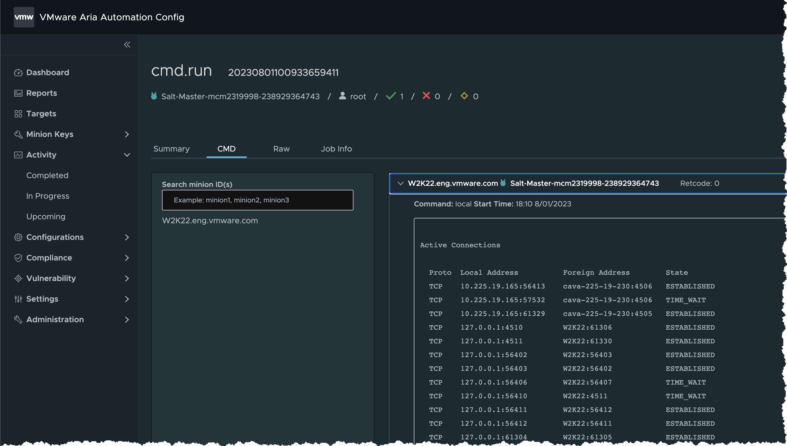Click Salt-Master-mcm2319998-238929364743 in the job header
The width and height of the screenshot is (787, 446).
click(240, 97)
